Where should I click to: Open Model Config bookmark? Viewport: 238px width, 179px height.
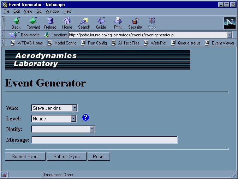(x=62, y=43)
